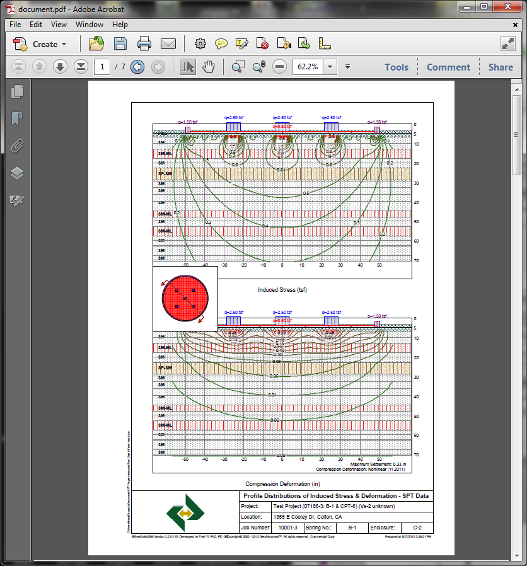Close the document with the menu bar X
This screenshot has height=566, width=527.
pos(515,25)
